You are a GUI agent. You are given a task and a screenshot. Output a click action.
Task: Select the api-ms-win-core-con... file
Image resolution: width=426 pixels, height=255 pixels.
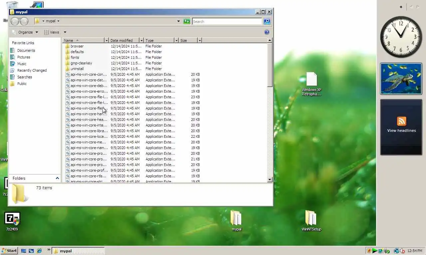pos(87,74)
